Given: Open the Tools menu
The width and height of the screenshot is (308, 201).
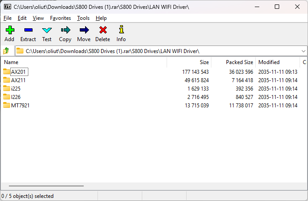Looking at the screenshot, I should tap(83, 18).
